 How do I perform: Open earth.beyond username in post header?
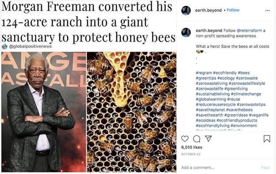pos(208,10)
